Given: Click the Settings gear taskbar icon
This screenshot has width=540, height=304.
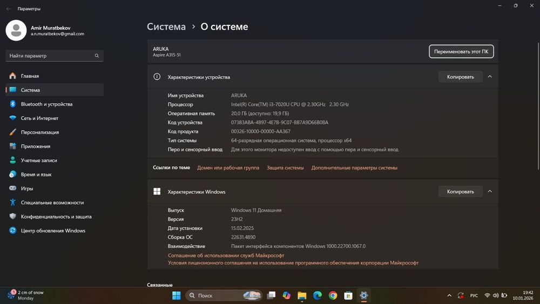Looking at the screenshot, I should tap(363, 295).
